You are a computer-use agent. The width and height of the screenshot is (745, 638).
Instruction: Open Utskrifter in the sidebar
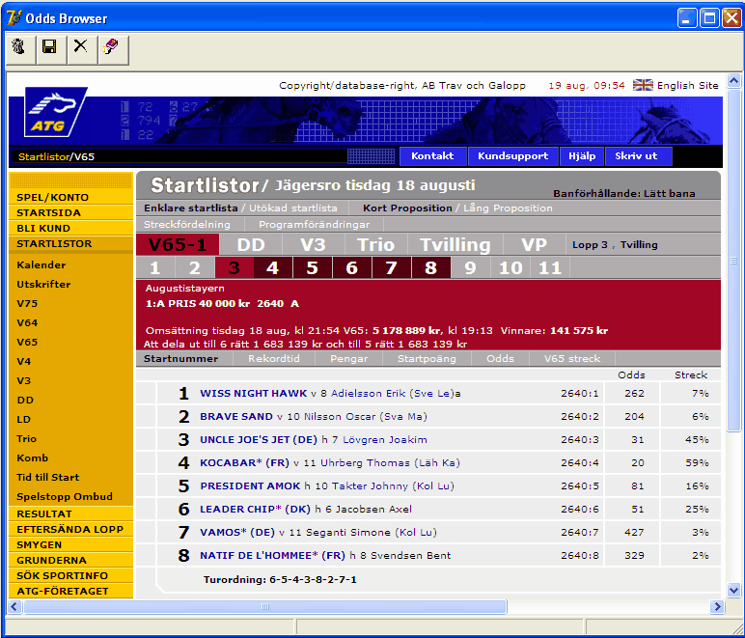pyautogui.click(x=43, y=285)
